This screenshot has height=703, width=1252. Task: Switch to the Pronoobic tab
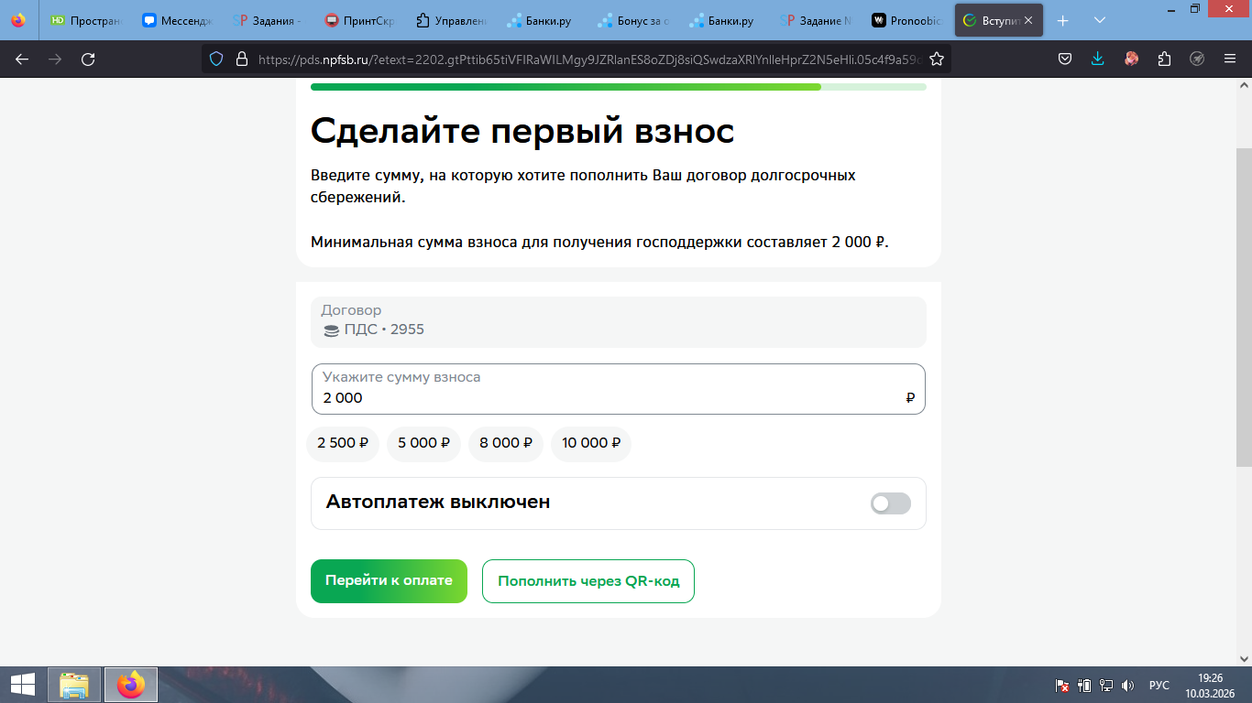(x=906, y=20)
